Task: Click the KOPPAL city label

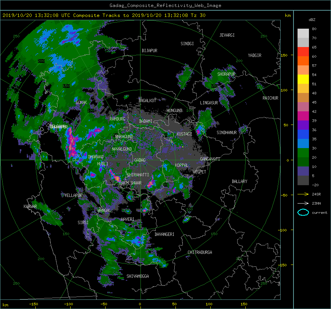Action: (182, 165)
